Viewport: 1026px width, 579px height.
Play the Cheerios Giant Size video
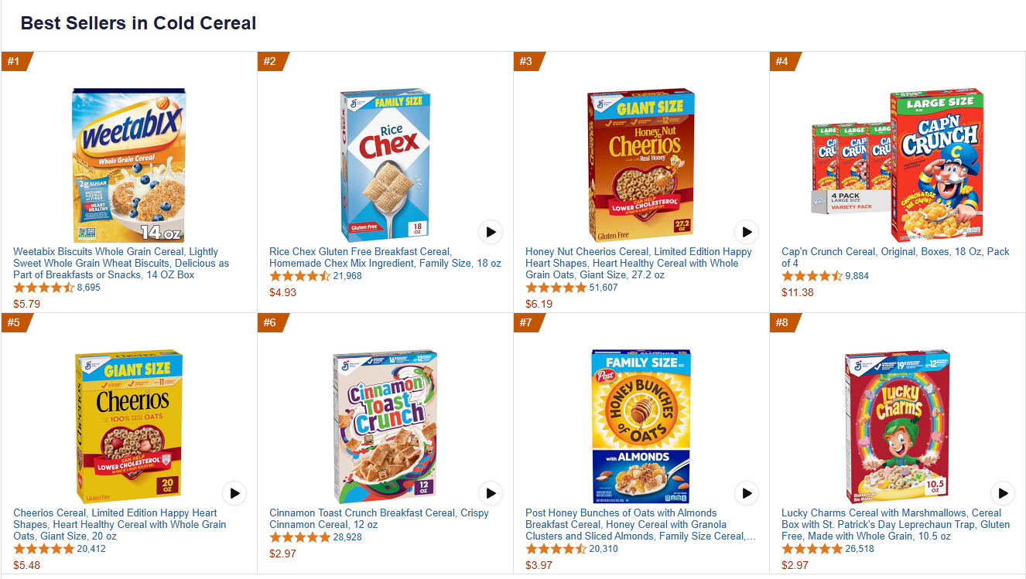(234, 493)
